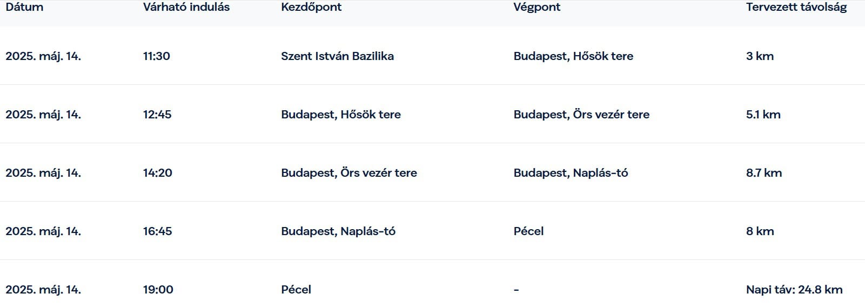This screenshot has height=307, width=865.
Task: Click the 19:00 departure time
Action: click(158, 290)
